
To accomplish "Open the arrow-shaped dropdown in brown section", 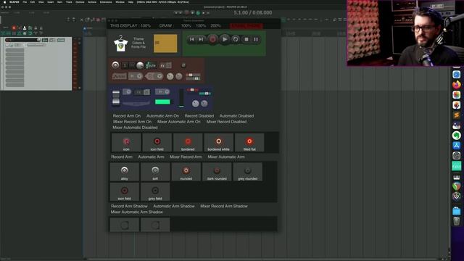I will point(154,76).
